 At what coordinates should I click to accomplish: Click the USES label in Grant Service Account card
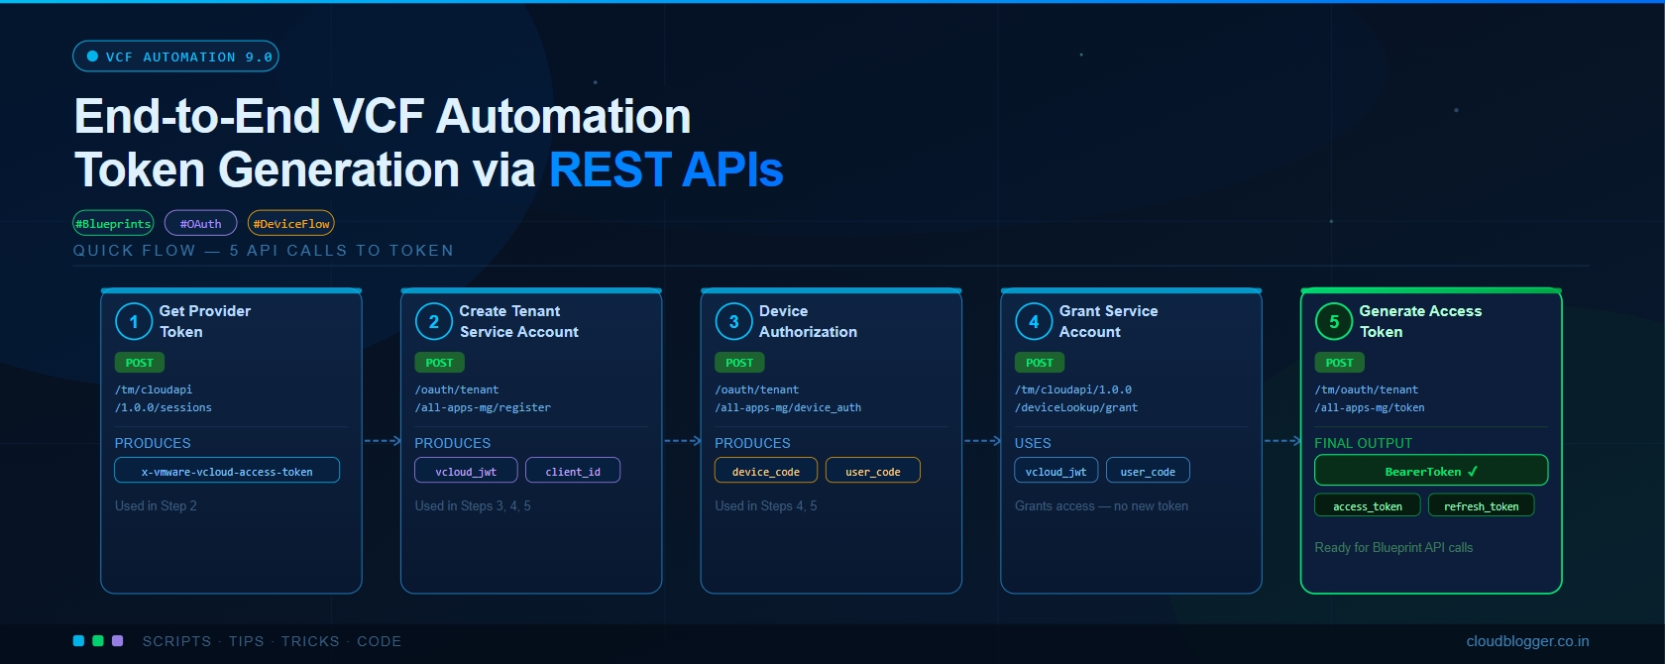1033,443
